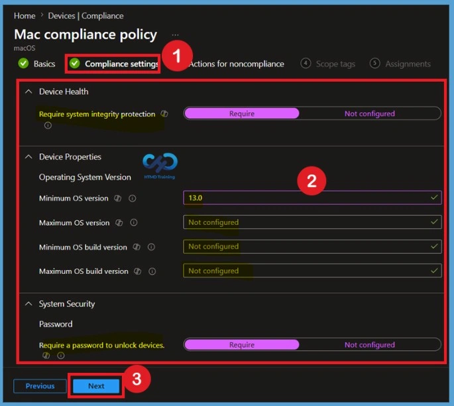This screenshot has height=406, width=454.
Task: Show info tooltip for Maximum OS build version
Action: click(152, 271)
